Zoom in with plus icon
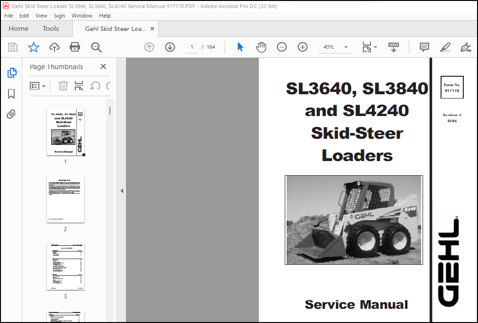The width and height of the screenshot is (478, 323). click(302, 47)
